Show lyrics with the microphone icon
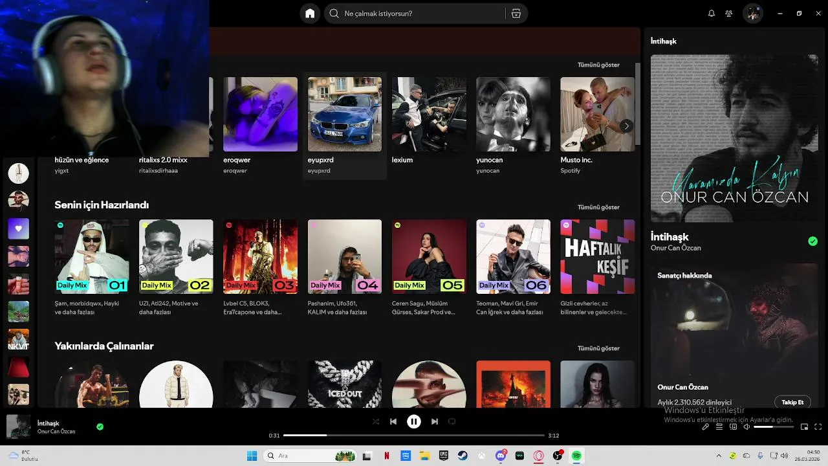 (x=706, y=427)
